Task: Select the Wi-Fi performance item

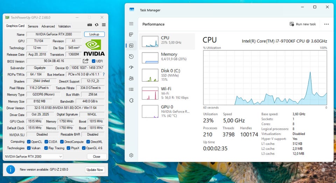Action: [167, 93]
